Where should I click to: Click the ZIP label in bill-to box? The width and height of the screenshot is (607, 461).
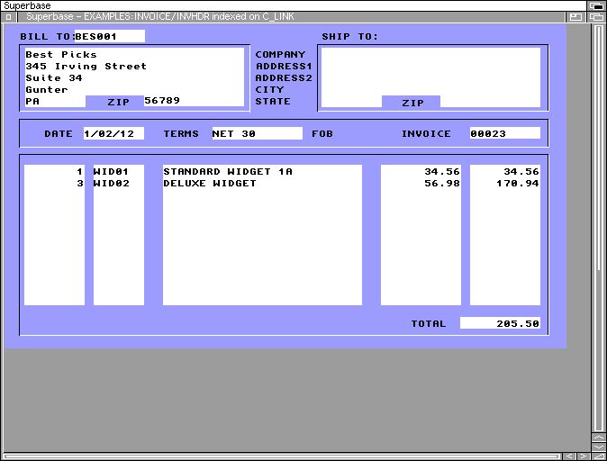pos(119,102)
